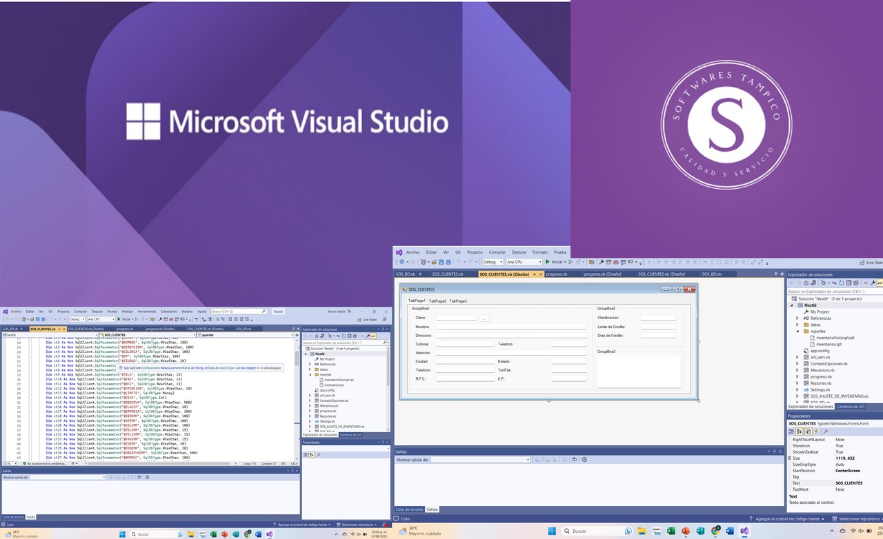This screenshot has height=539, width=883.
Task: Select TabPage2 on the SOS_CLIENTES form
Action: click(x=437, y=301)
